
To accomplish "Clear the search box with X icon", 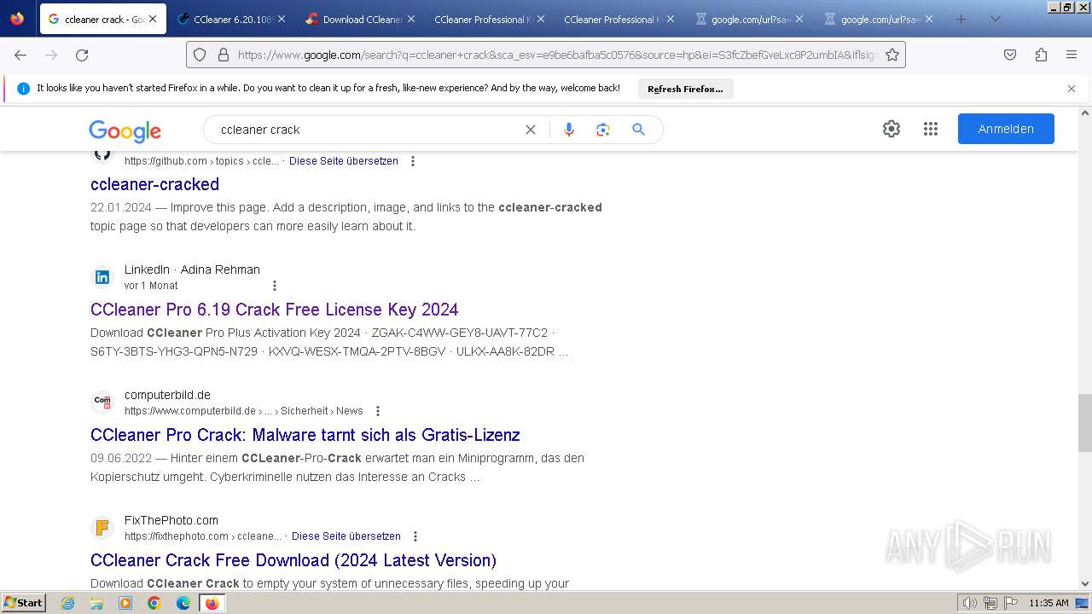I will (x=531, y=130).
